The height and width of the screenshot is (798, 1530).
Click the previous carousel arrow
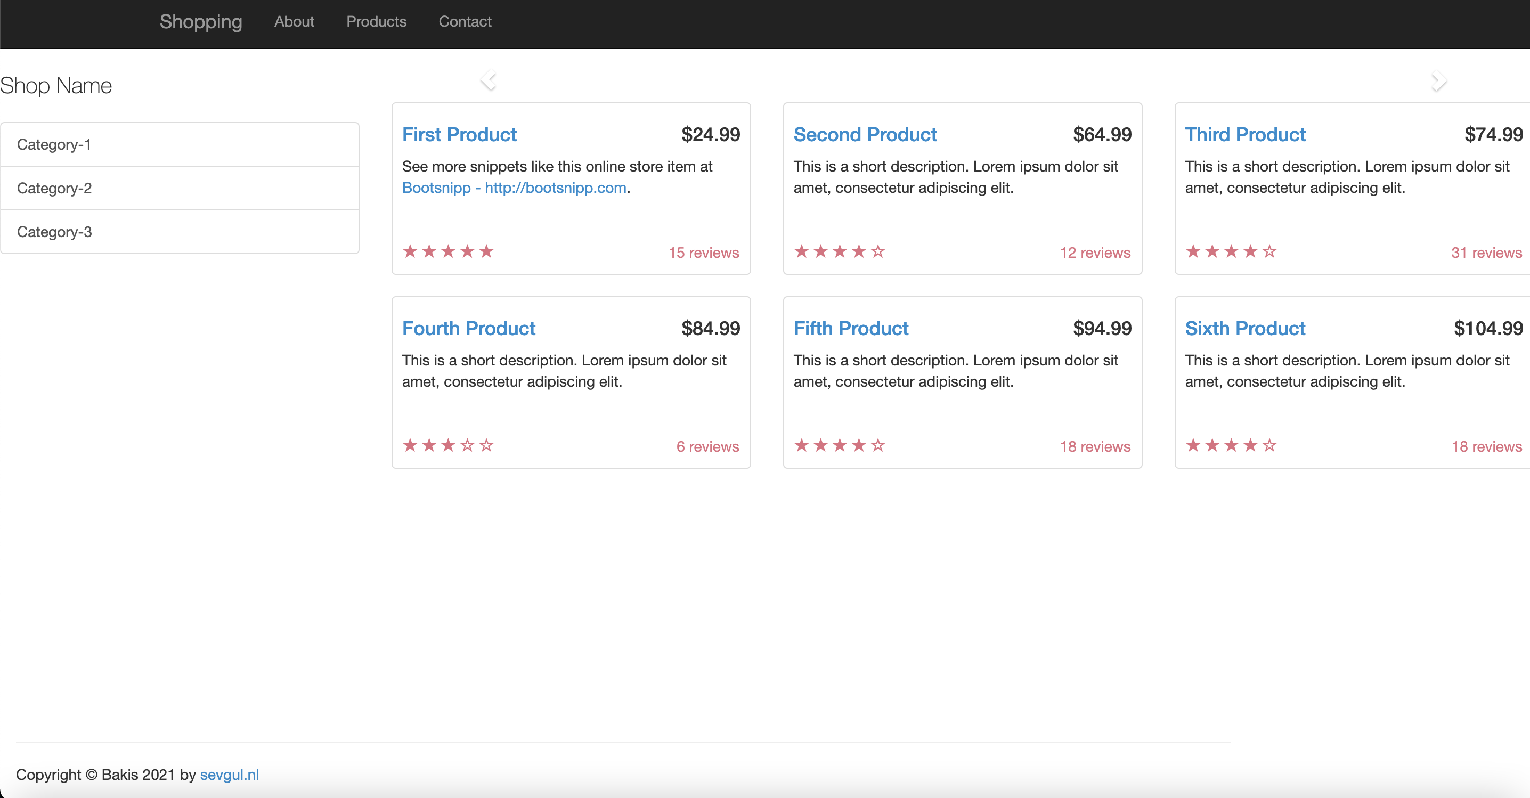(488, 80)
